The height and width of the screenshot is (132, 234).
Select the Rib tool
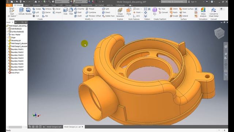(45, 16)
